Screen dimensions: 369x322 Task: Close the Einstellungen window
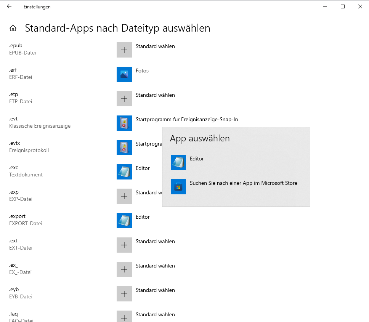pos(360,6)
